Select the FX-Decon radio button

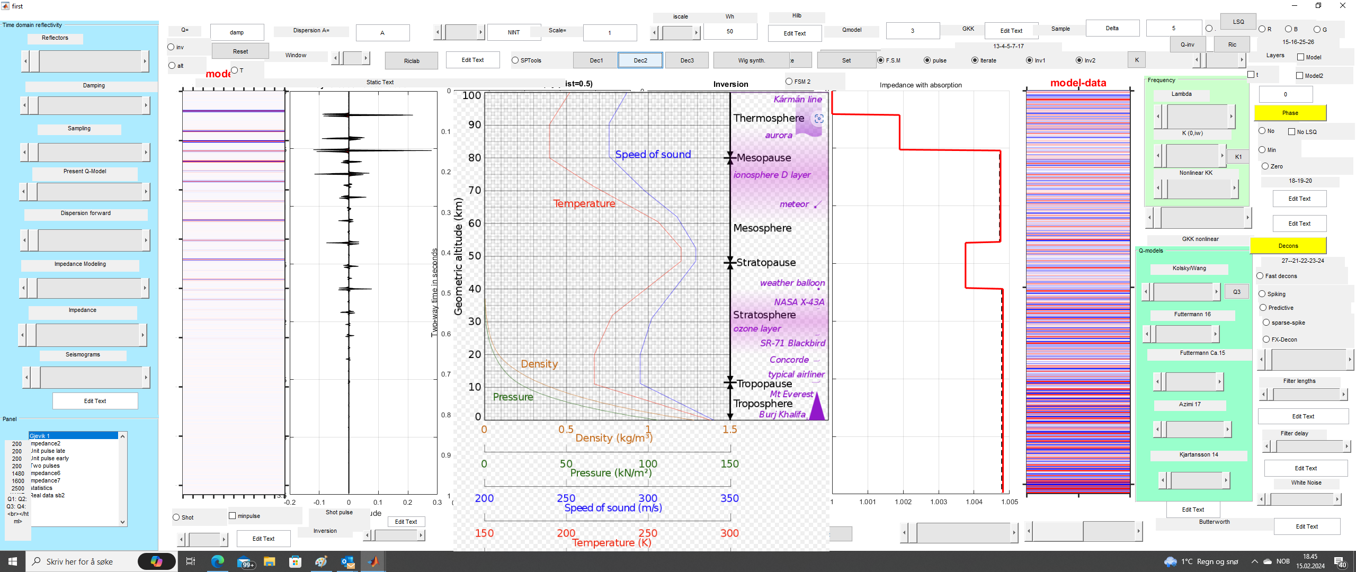(1266, 339)
